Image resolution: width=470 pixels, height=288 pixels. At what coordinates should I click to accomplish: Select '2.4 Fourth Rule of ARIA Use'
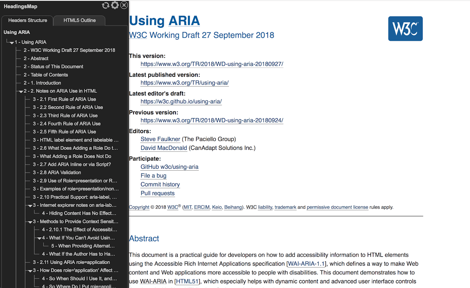click(67, 124)
